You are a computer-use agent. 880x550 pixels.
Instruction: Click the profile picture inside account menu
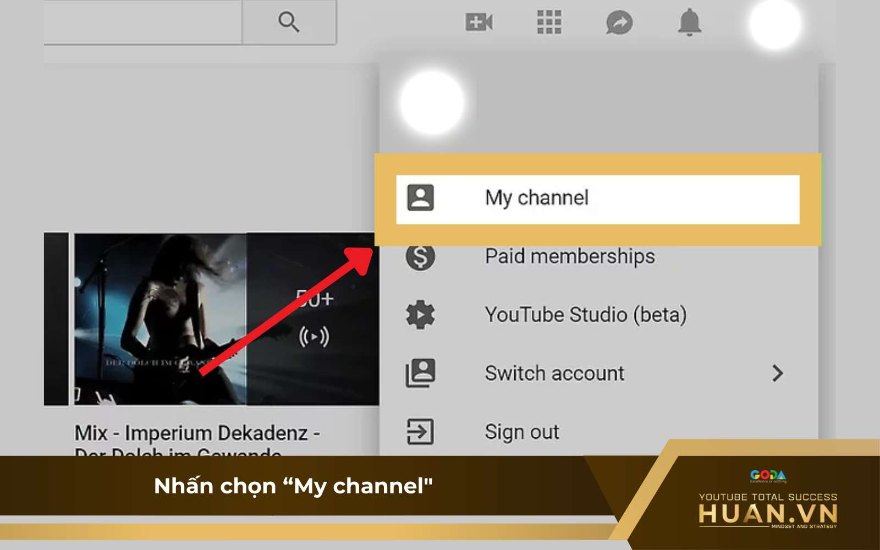click(432, 102)
